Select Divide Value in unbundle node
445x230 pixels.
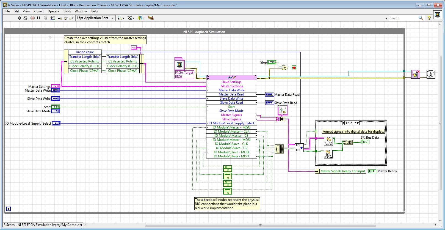pyautogui.click(x=85, y=52)
